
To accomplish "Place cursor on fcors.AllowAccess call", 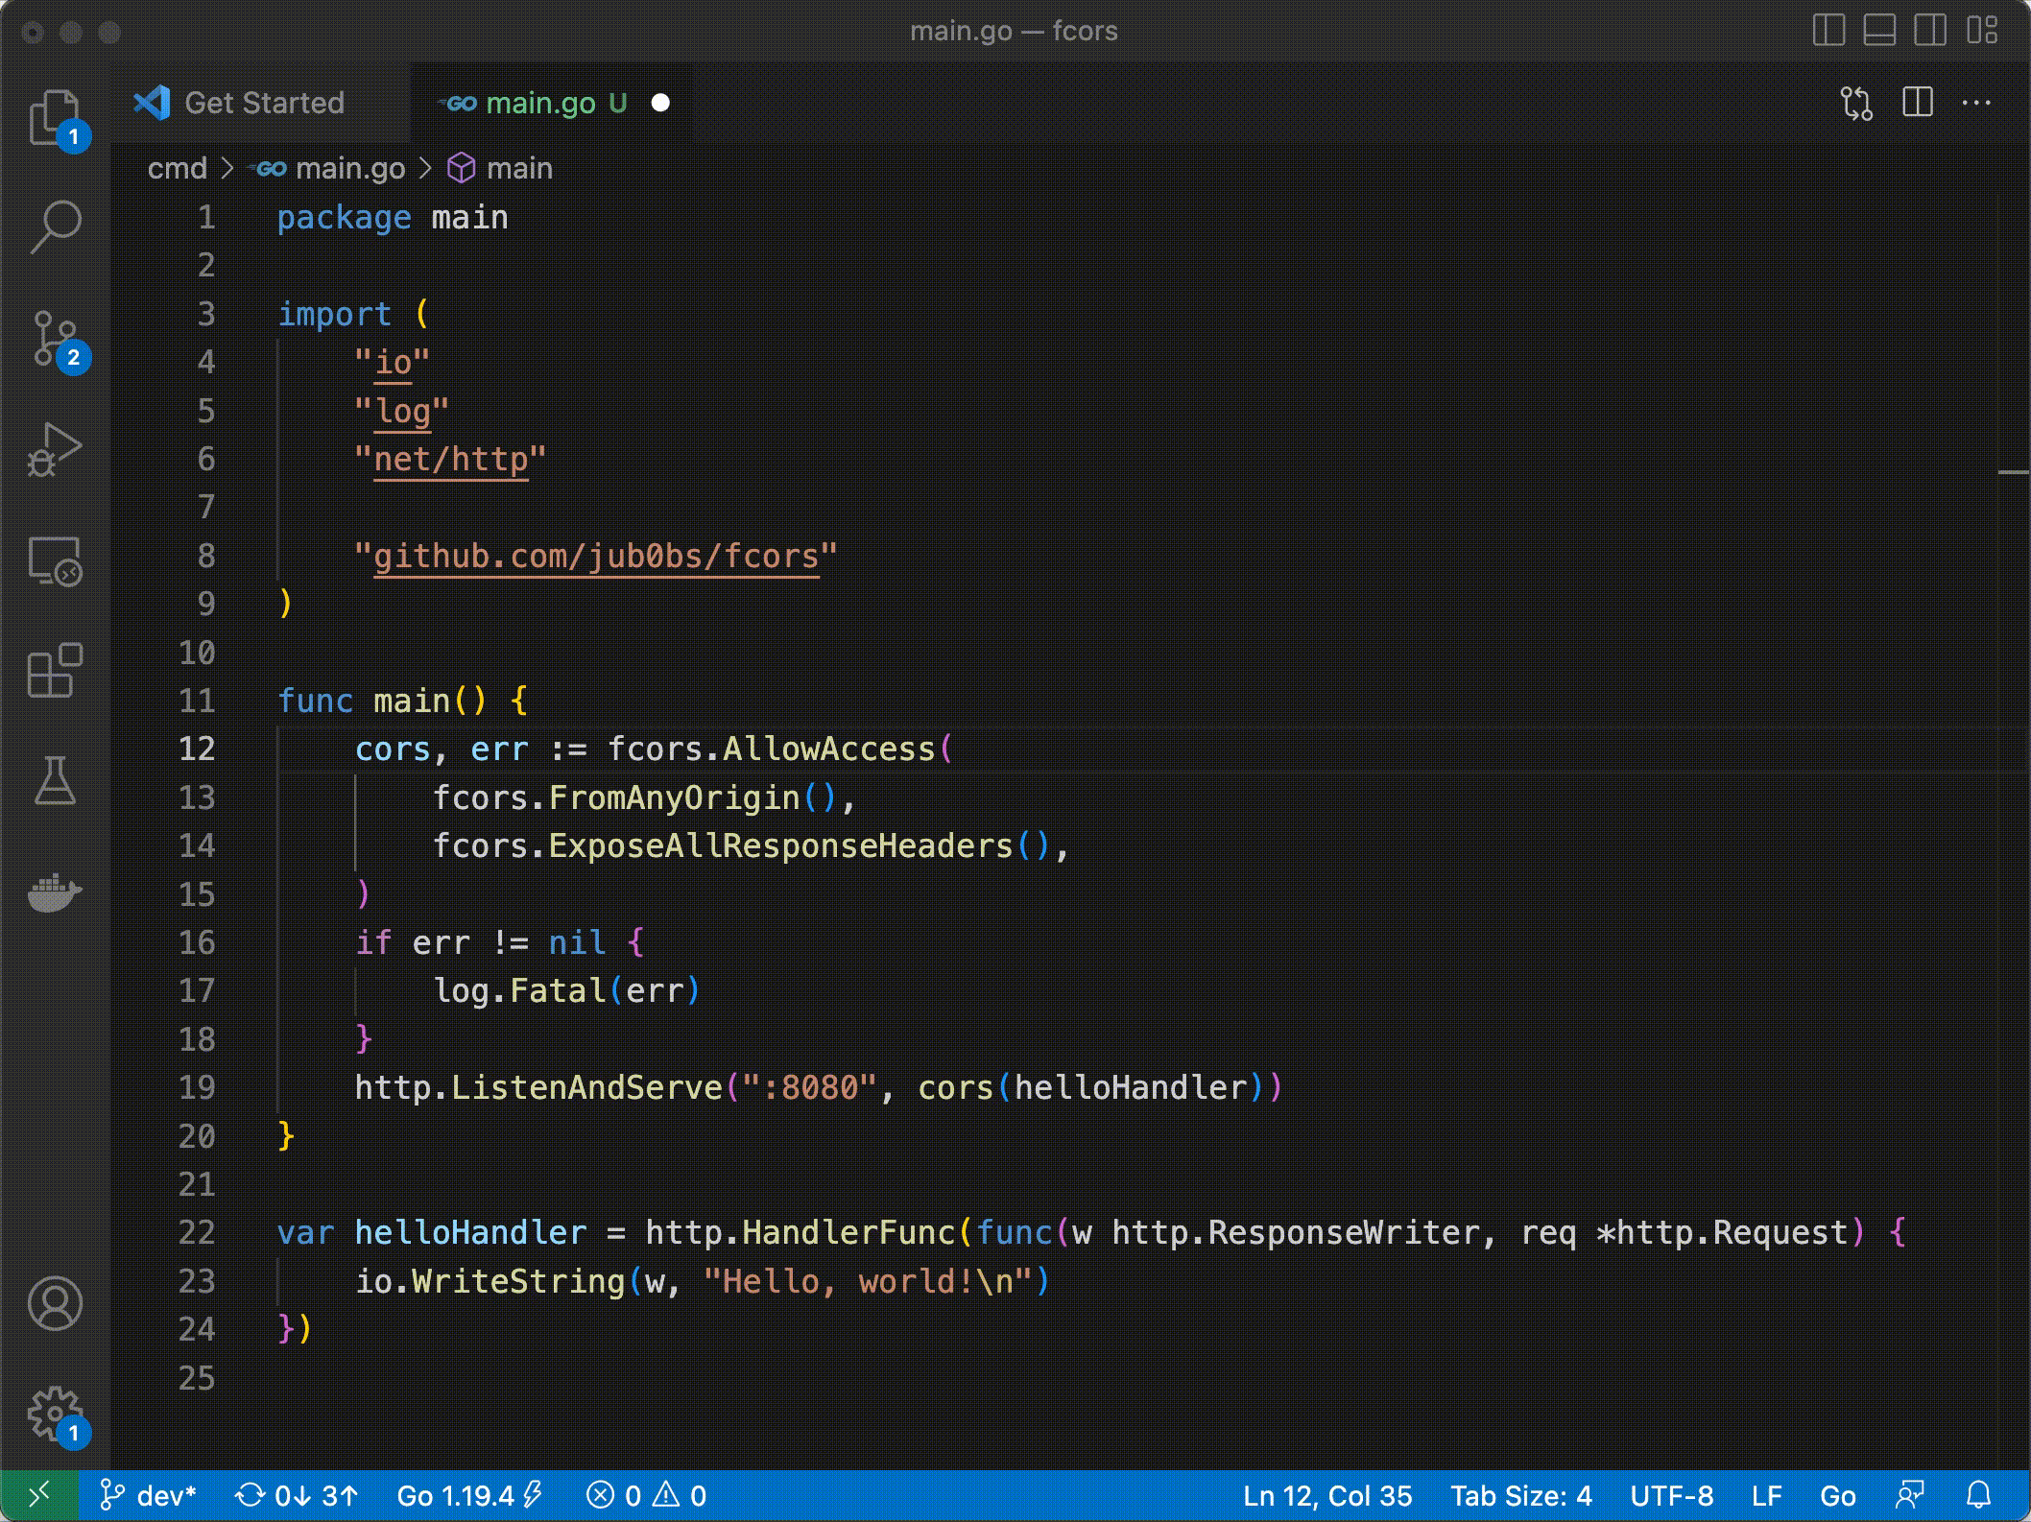I will click(771, 749).
